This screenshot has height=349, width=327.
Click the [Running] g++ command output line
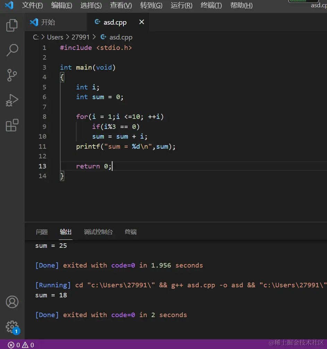coord(181,285)
